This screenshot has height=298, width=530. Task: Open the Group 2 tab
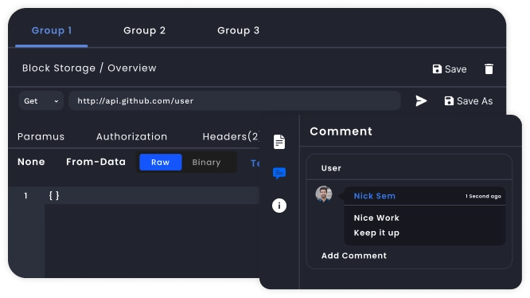pyautogui.click(x=144, y=30)
